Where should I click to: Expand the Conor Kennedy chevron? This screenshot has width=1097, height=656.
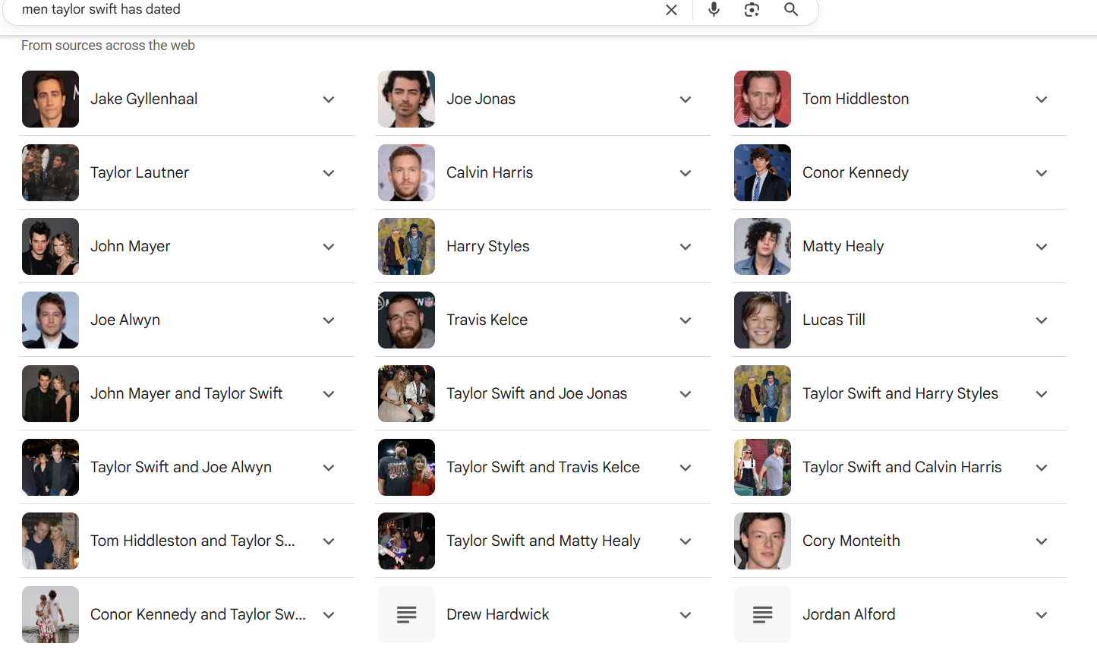1042,173
